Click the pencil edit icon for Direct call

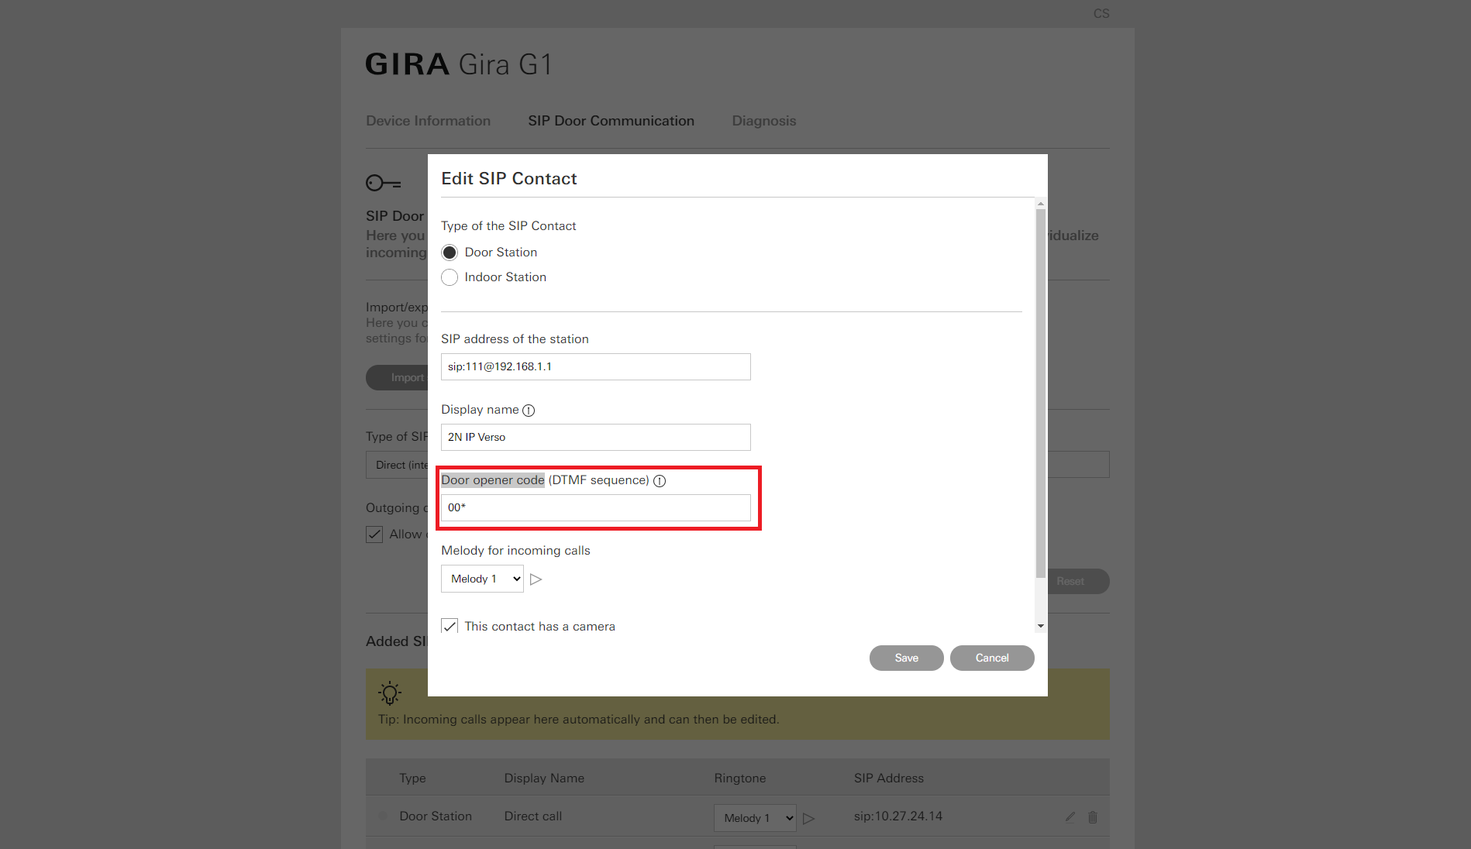point(1070,816)
